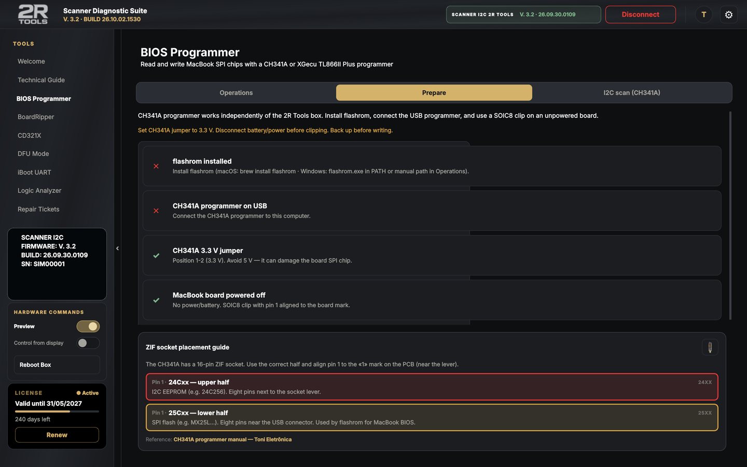Open the Logic Analyzer tool

click(x=39, y=190)
